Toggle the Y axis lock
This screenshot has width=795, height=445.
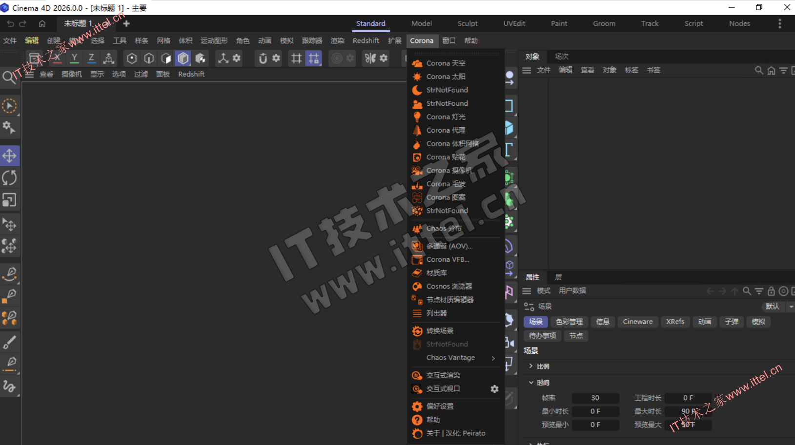click(74, 58)
